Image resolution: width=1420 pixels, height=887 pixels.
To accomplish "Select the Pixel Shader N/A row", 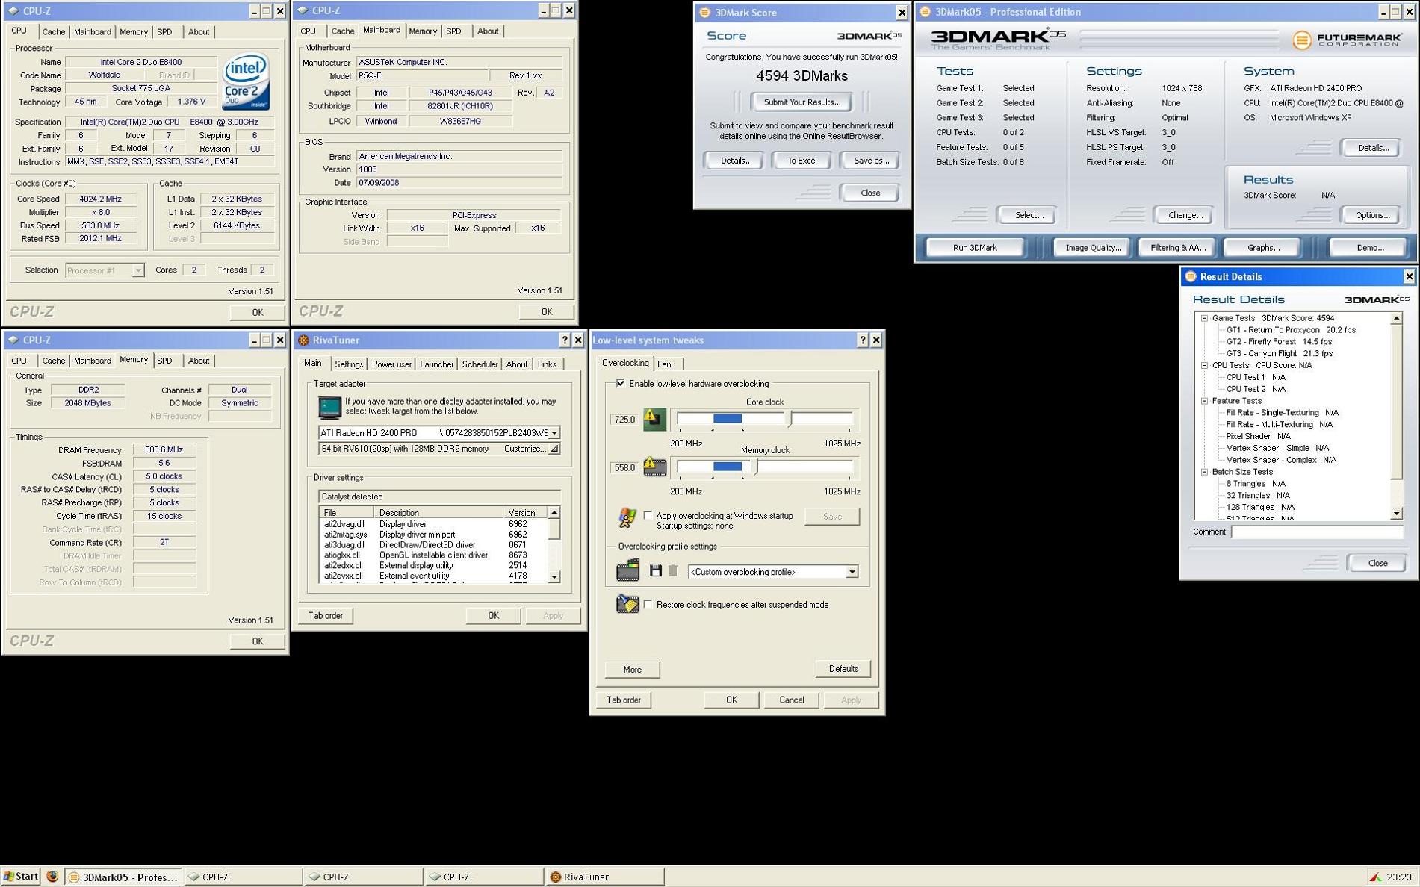I will (1258, 436).
